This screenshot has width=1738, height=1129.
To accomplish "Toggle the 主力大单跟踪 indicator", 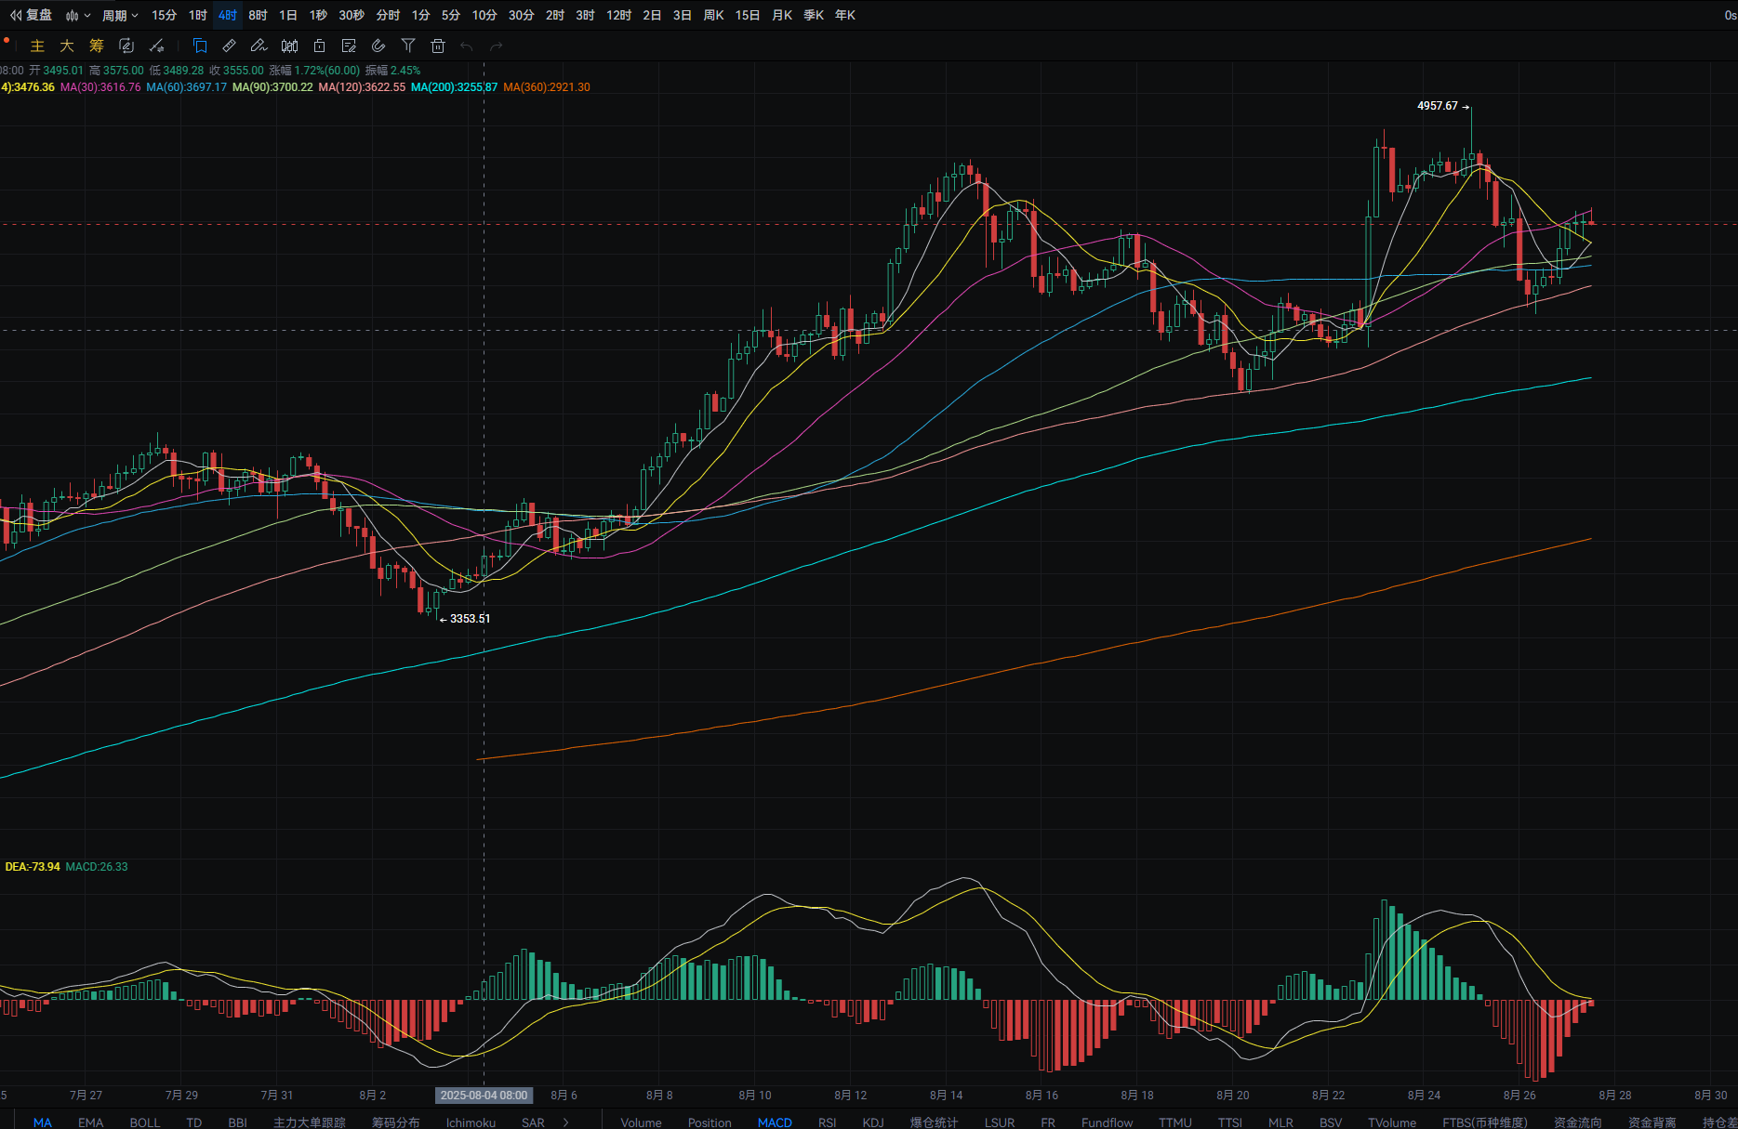I will pyautogui.click(x=310, y=1122).
